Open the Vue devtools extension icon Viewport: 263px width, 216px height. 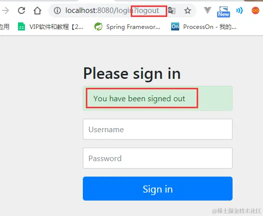[x=207, y=10]
